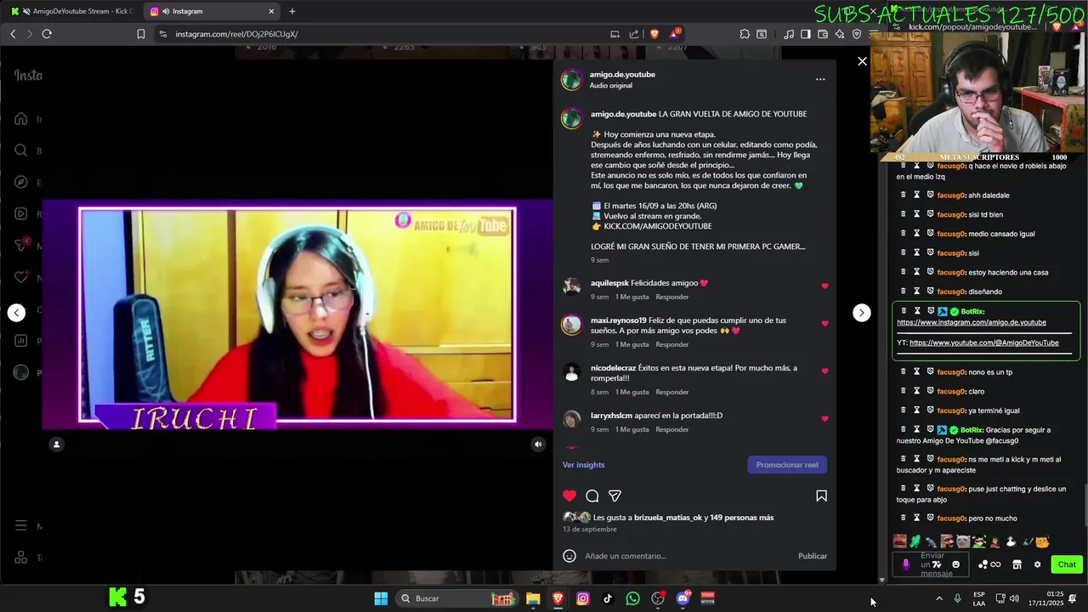Share the post with the paper plane icon
The image size is (1088, 612).
tap(615, 496)
